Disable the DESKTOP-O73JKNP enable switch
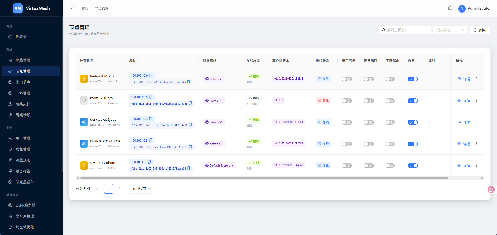The height and width of the screenshot is (235, 497). click(x=413, y=144)
